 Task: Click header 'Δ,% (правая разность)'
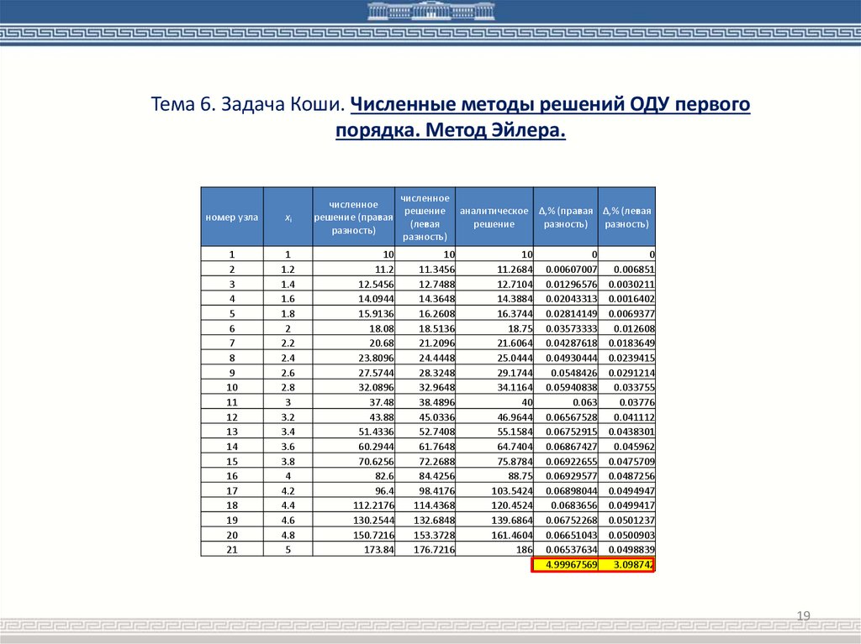[x=566, y=217]
